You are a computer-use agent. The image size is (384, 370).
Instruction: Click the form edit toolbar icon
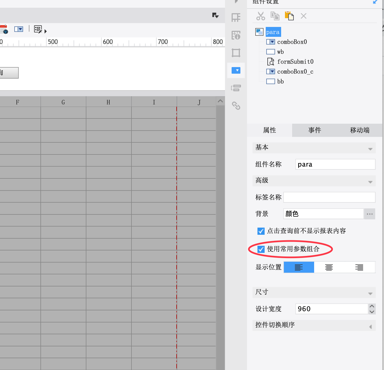pyautogui.click(x=38, y=29)
